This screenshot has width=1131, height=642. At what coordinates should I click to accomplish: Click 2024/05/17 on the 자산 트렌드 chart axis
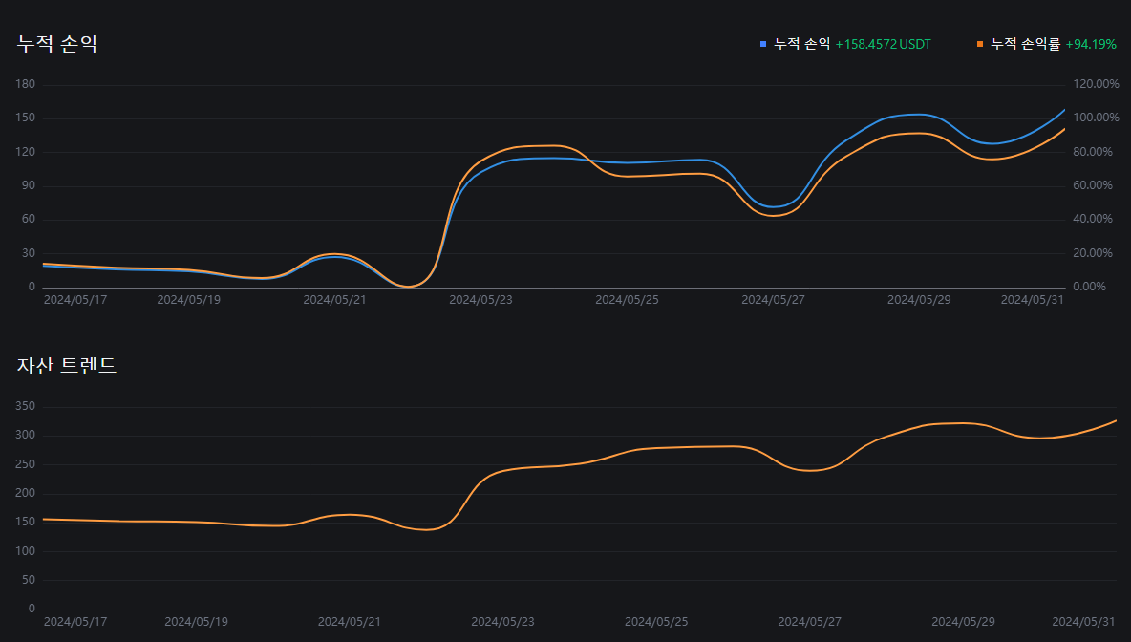coord(75,621)
